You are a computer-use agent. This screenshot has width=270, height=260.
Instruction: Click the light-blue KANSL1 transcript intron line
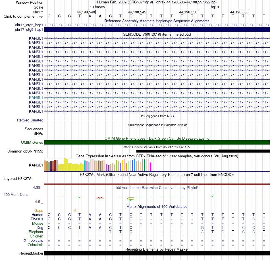pos(157,97)
